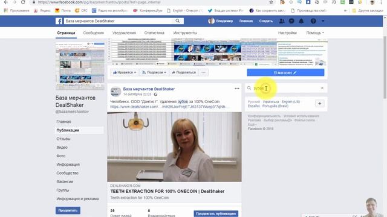Image resolution: width=387 pixels, height=217 pixels.
Task: Open the TEETH EXTRACTION FOR 100% ONECOIN title
Action: [167, 191]
